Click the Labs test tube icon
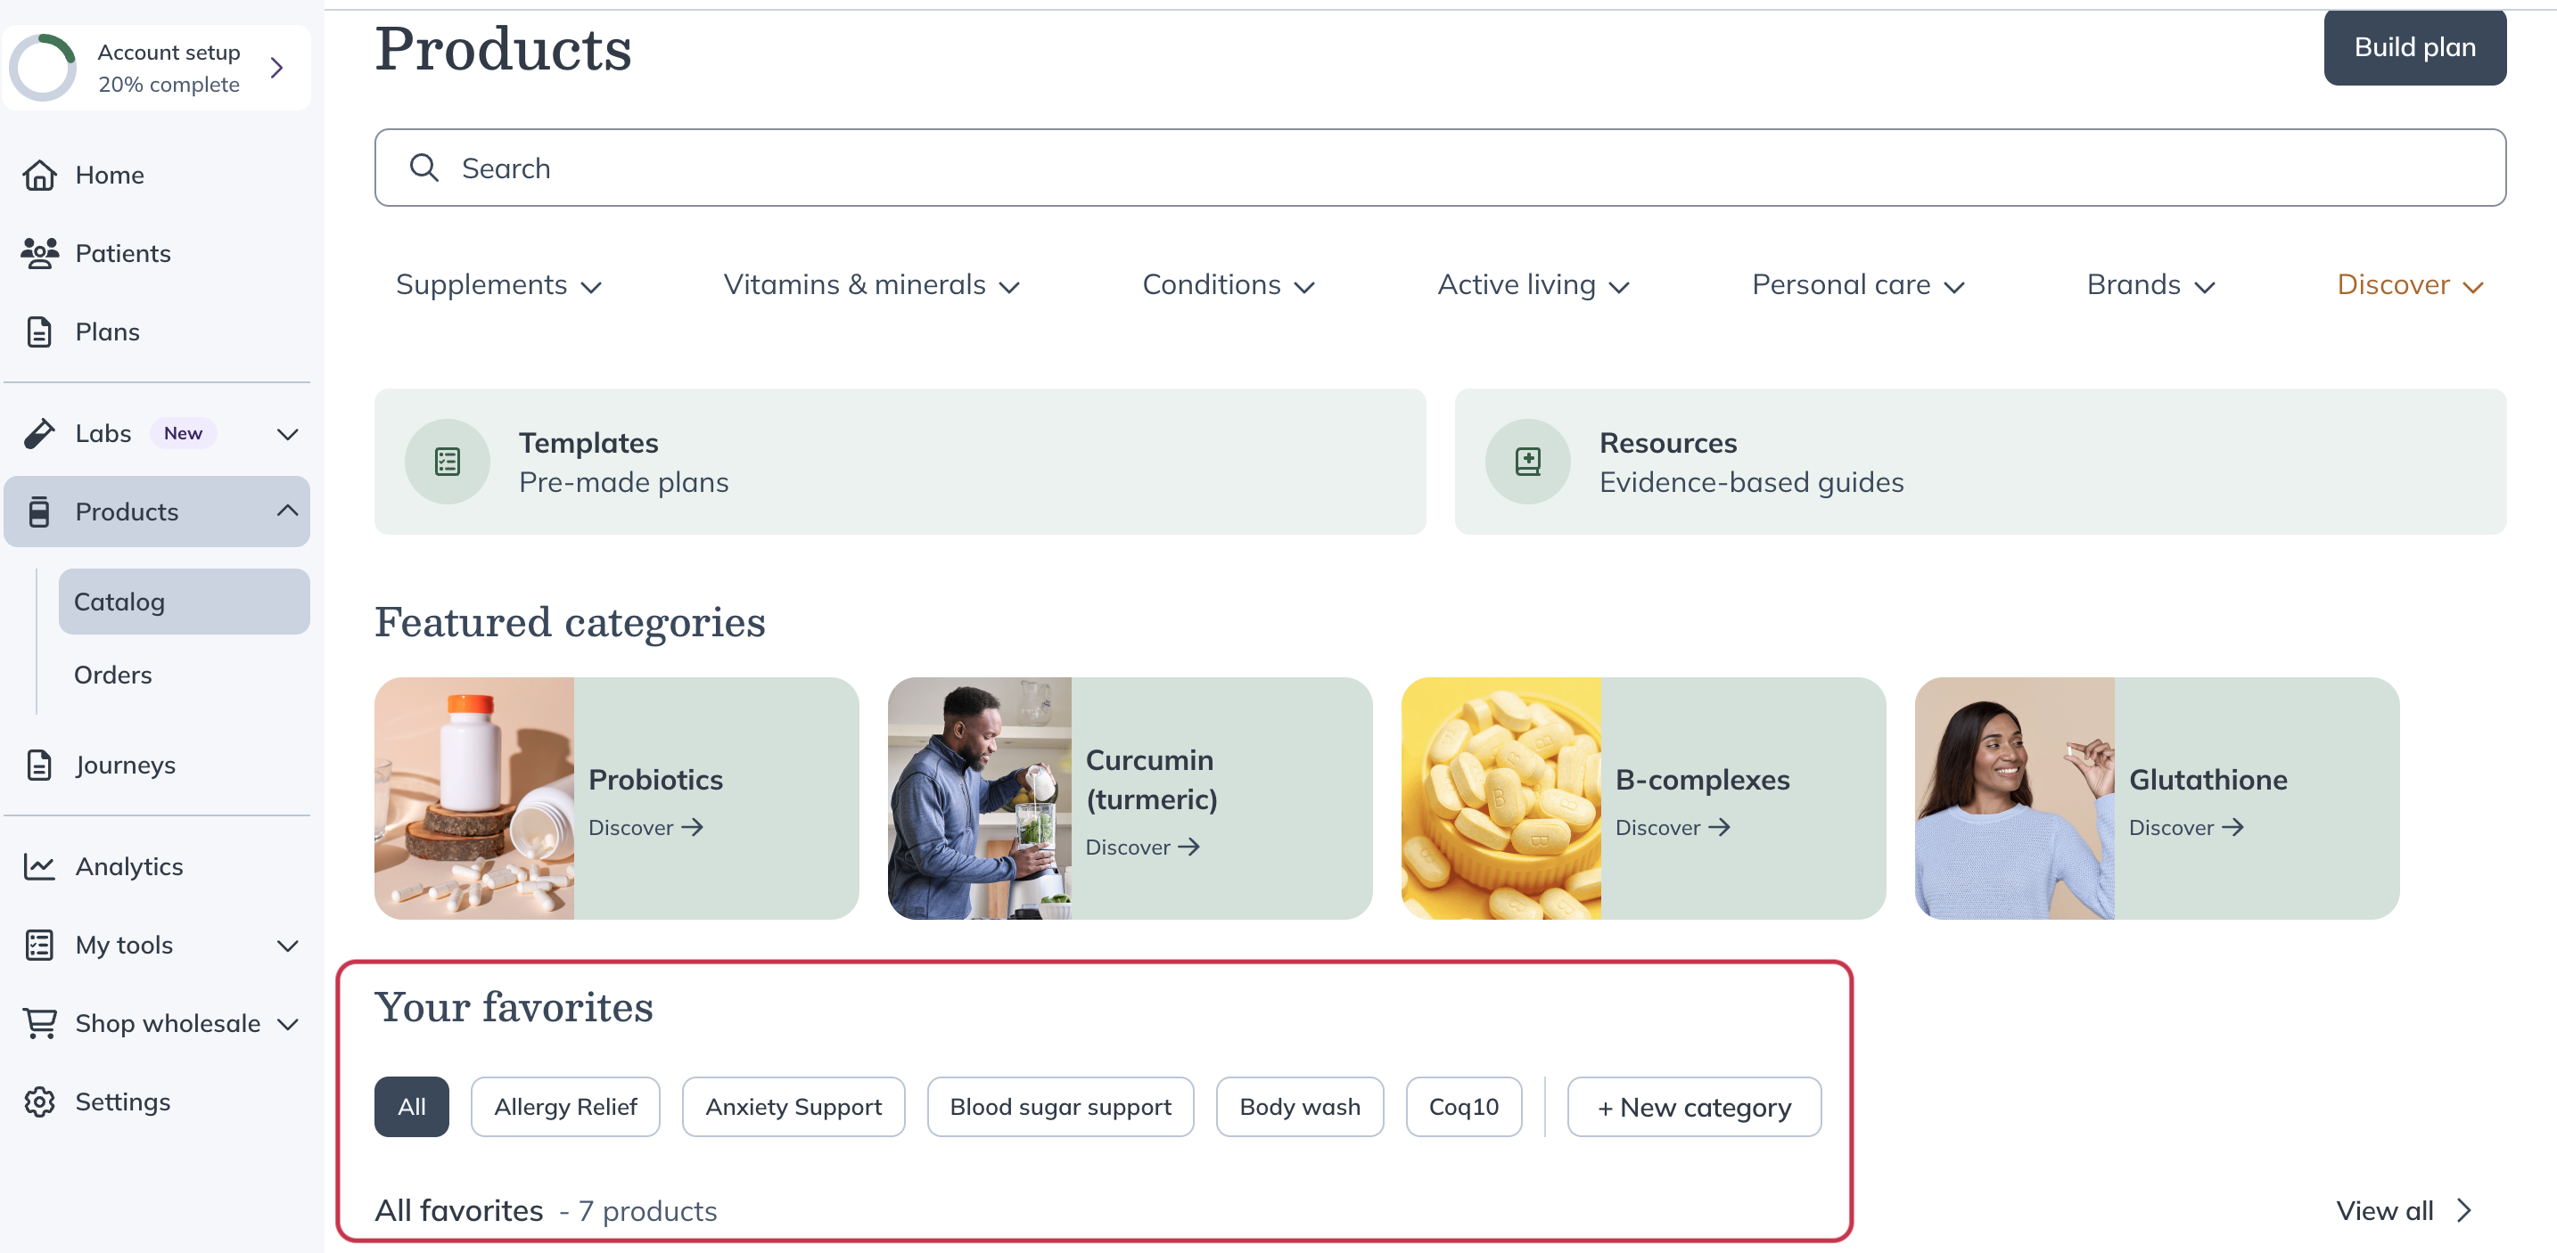 38,433
